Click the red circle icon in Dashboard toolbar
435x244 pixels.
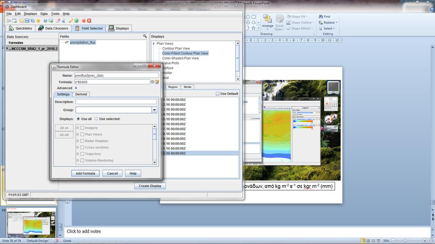tap(84, 21)
